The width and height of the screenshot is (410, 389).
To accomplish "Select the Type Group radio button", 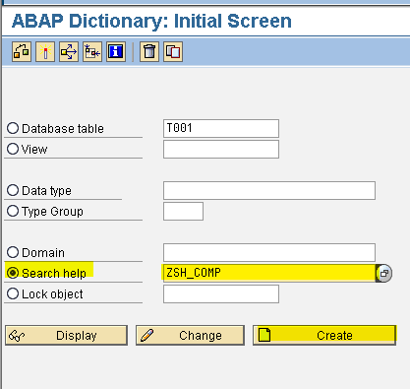I will [x=13, y=211].
